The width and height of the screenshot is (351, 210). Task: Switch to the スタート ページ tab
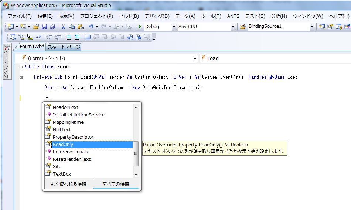pos(64,47)
